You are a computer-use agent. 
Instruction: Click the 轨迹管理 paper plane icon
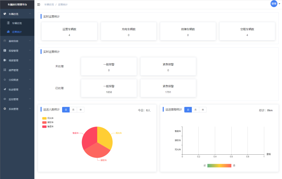click(5, 89)
